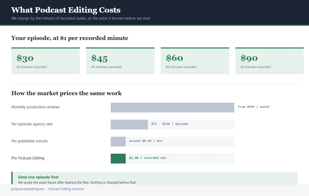The image size is (309, 196).
Task: Click 'Monthly production retainer' row label
Action: pos(36,107)
